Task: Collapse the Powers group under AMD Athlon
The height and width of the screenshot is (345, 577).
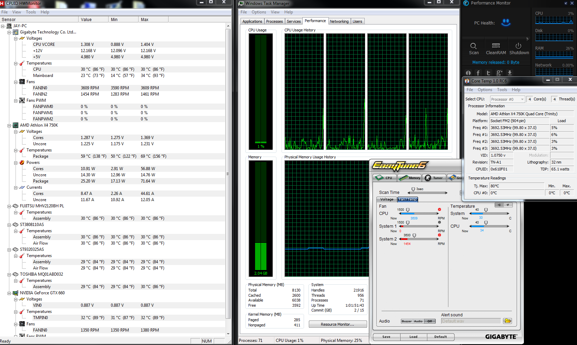Action: tap(16, 163)
